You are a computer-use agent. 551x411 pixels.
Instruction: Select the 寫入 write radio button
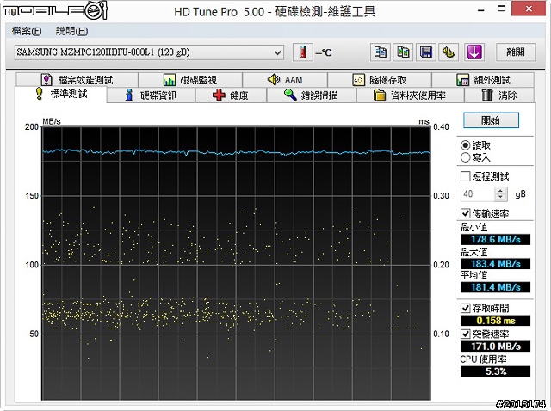click(465, 157)
